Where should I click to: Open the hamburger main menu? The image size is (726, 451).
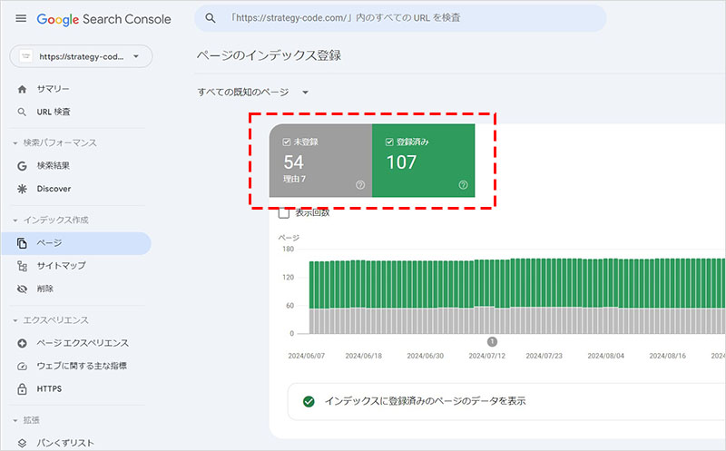pyautogui.click(x=21, y=18)
